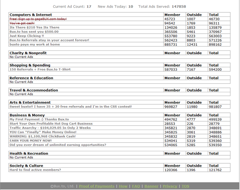
Task: Open the TOS footer link
Action: 185,186
